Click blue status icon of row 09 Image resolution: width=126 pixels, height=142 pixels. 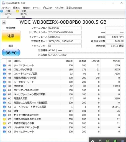point(4,86)
